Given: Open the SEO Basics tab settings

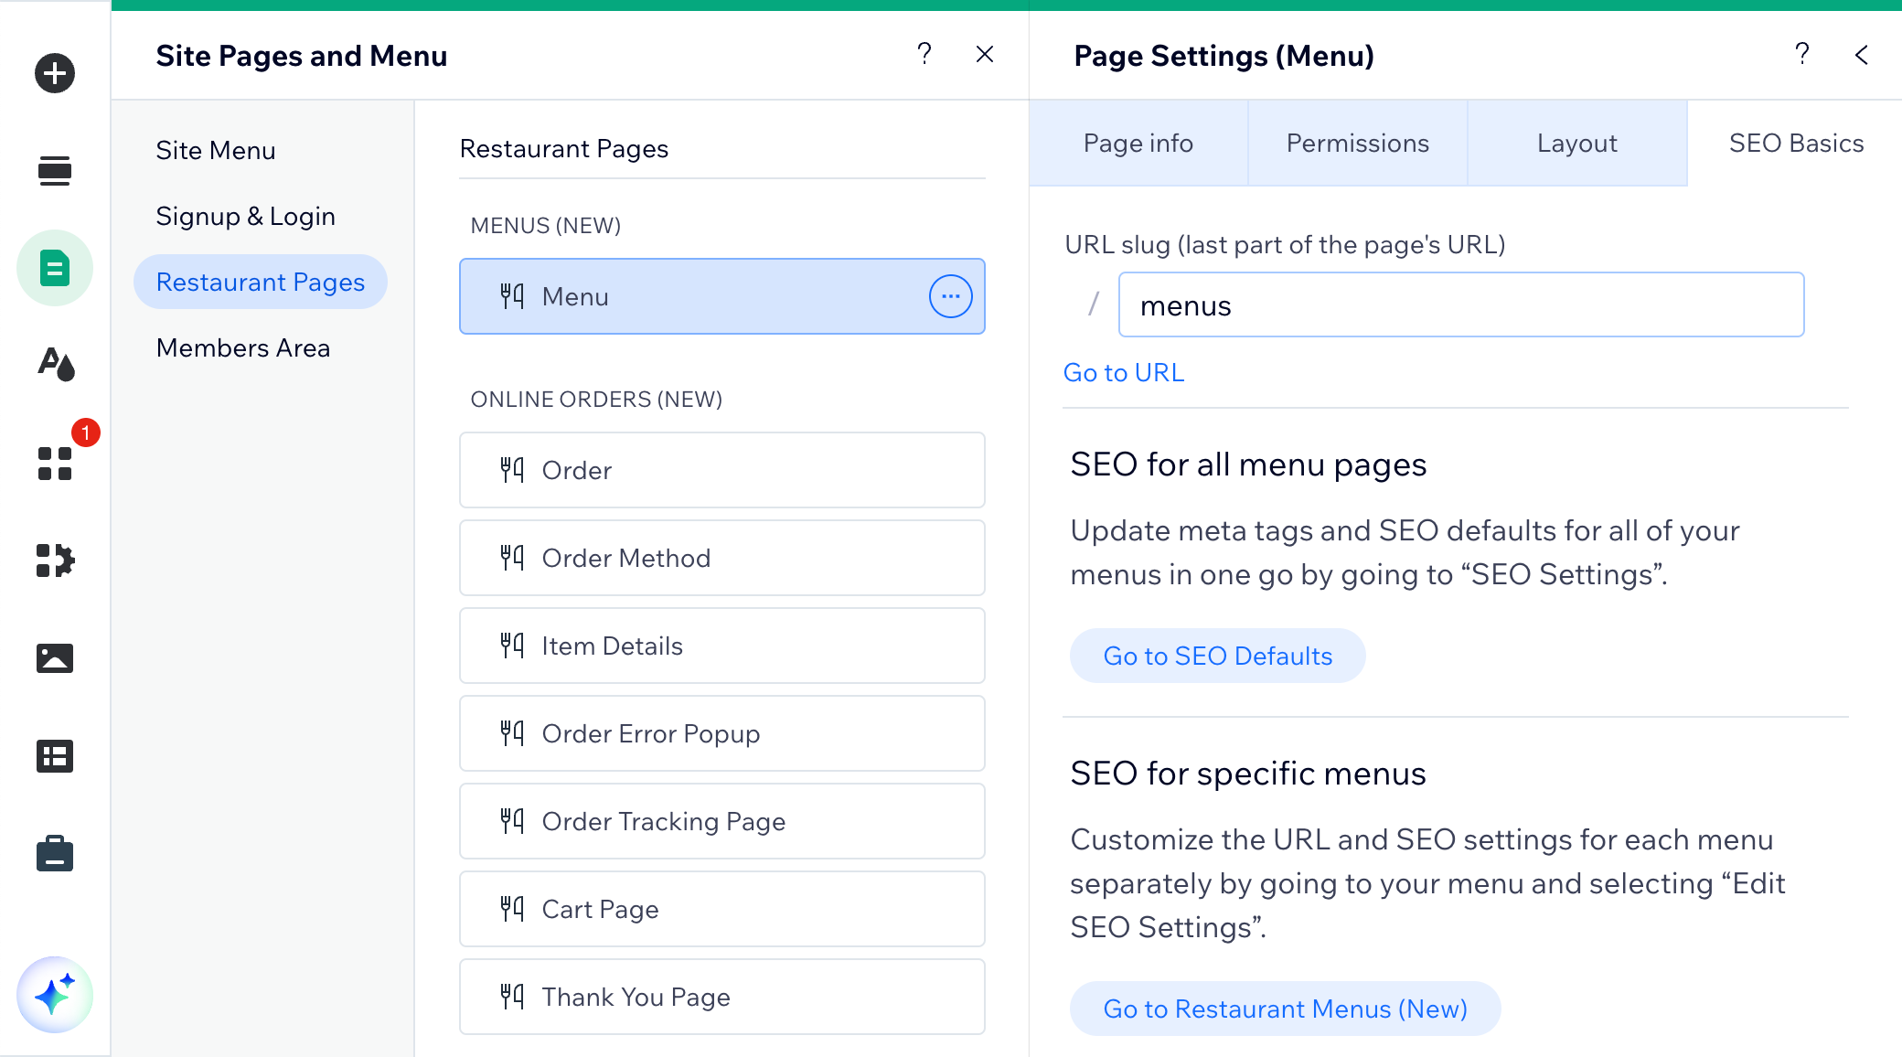Looking at the screenshot, I should point(1797,144).
